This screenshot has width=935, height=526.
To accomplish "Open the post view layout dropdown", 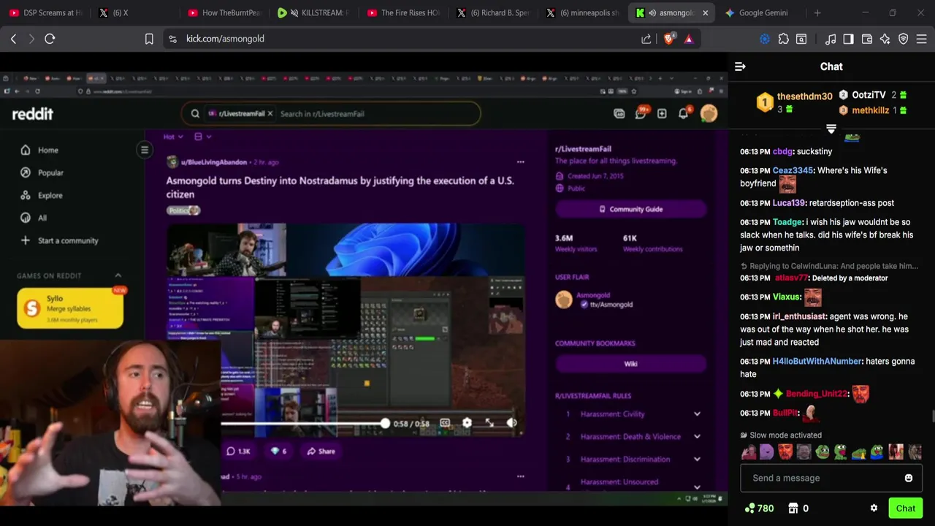I will (202, 137).
